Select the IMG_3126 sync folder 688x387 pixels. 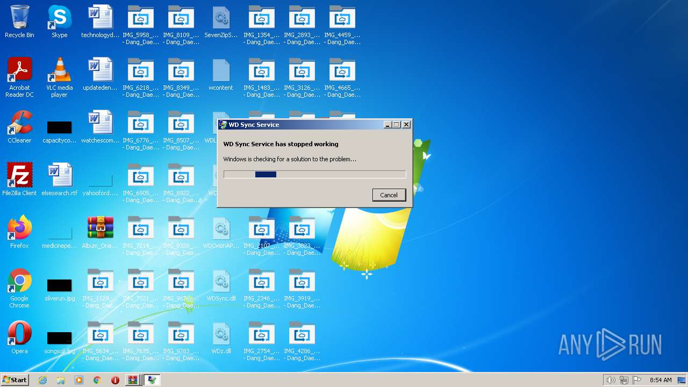(302, 77)
